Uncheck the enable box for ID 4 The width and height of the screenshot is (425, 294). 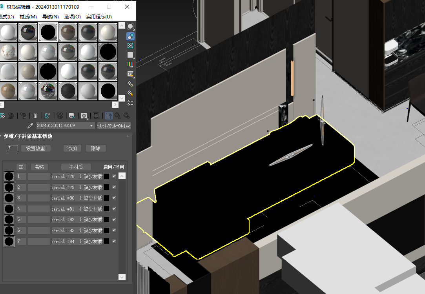pyautogui.click(x=114, y=209)
